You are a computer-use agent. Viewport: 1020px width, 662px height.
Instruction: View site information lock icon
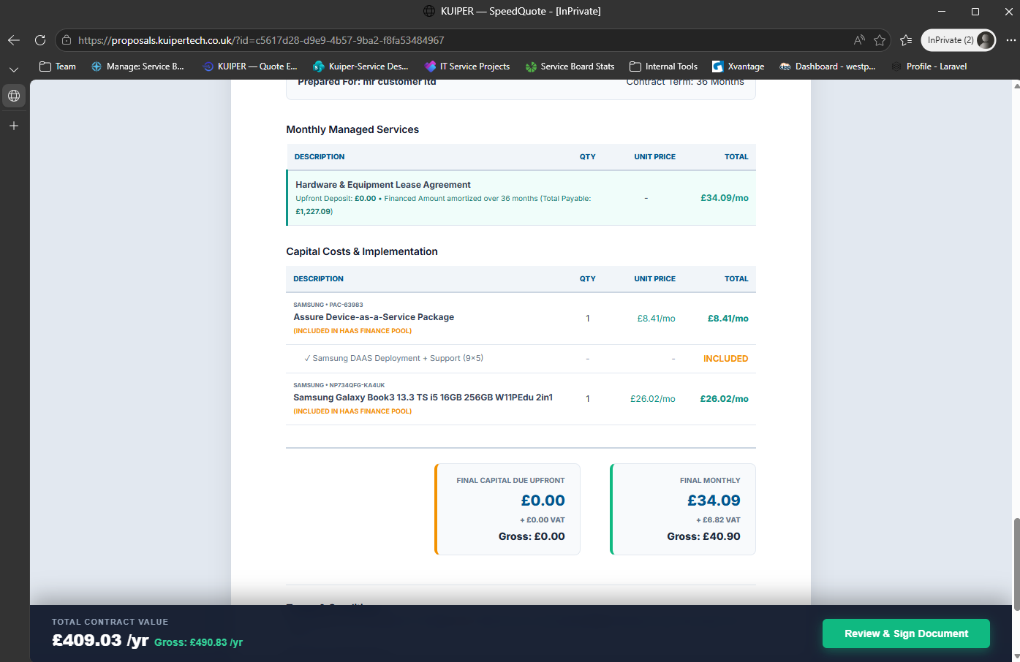pyautogui.click(x=66, y=40)
